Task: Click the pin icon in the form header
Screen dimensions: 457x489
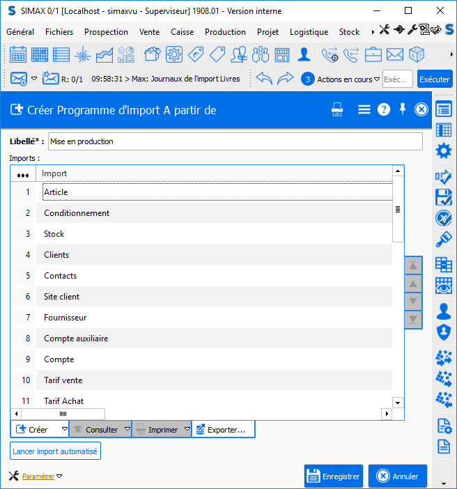Action: pyautogui.click(x=402, y=109)
